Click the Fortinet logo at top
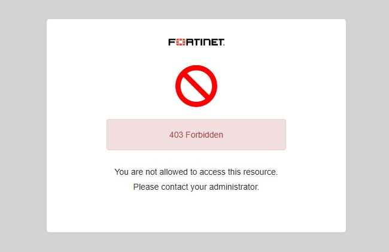Screen dimensions: 389x252 point(196,42)
